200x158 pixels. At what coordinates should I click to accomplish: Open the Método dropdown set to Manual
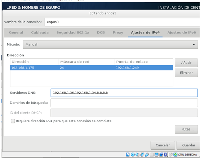point(110,45)
